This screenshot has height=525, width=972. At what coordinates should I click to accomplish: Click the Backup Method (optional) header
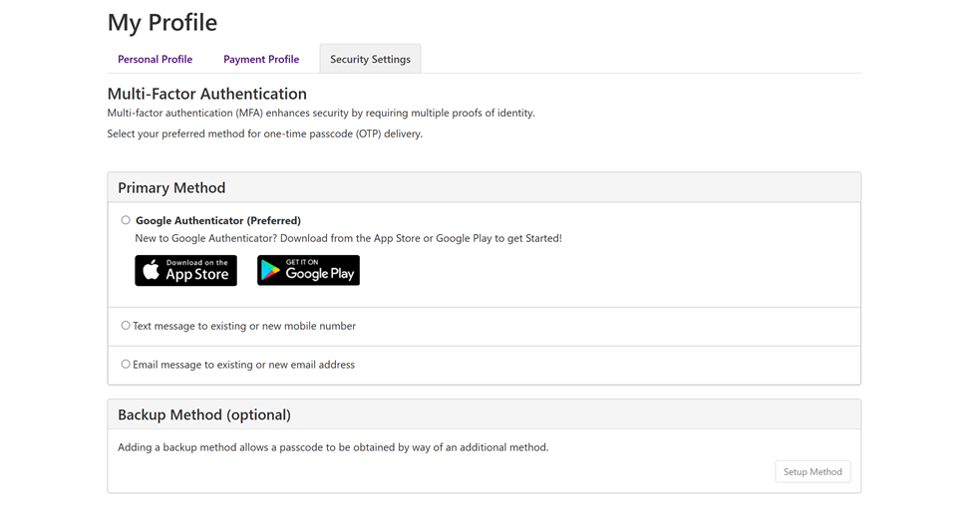coord(485,414)
